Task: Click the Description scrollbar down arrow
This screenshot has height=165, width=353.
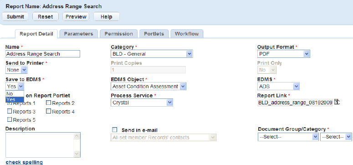Action: (77, 154)
